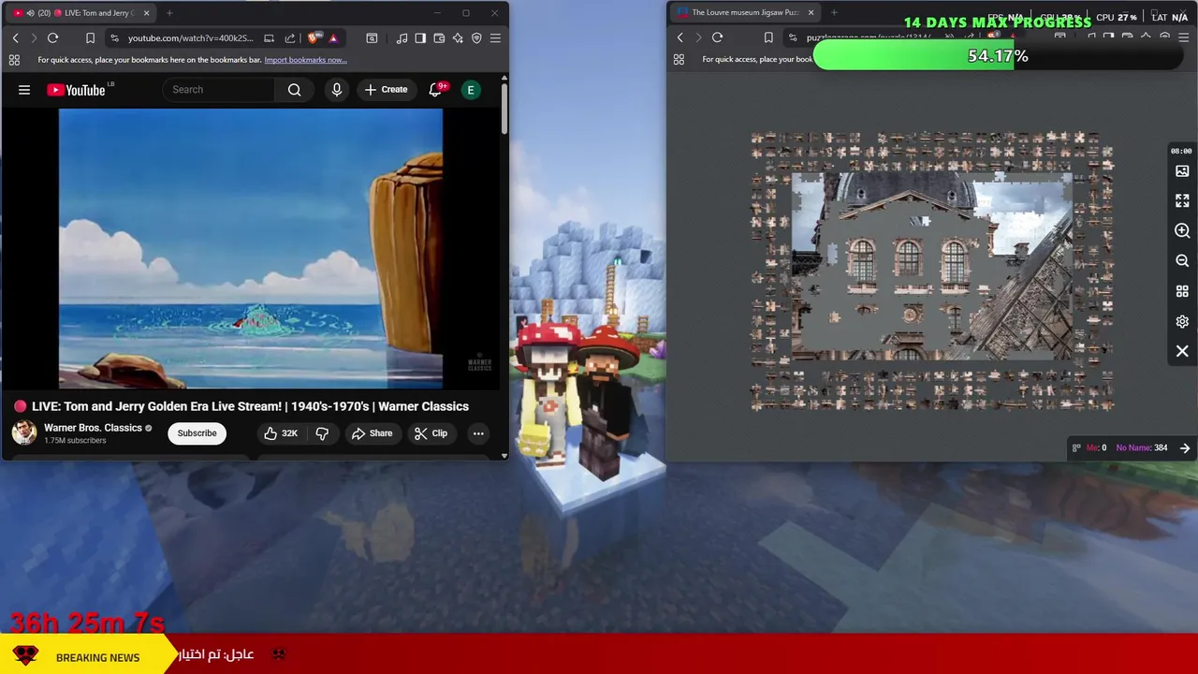Open the YouTube hamburger guide menu
This screenshot has width=1198, height=674.
pos(24,90)
